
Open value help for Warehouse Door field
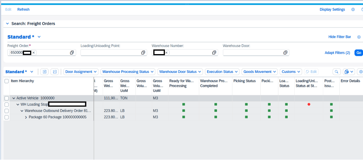tap(285, 53)
